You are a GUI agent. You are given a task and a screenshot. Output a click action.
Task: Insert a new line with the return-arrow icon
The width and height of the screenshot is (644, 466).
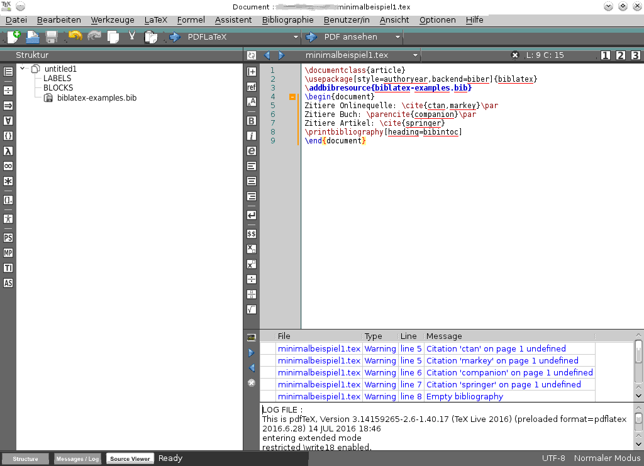click(252, 215)
